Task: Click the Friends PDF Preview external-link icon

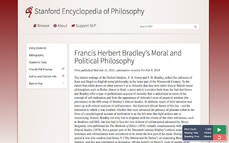Action: click(63, 69)
